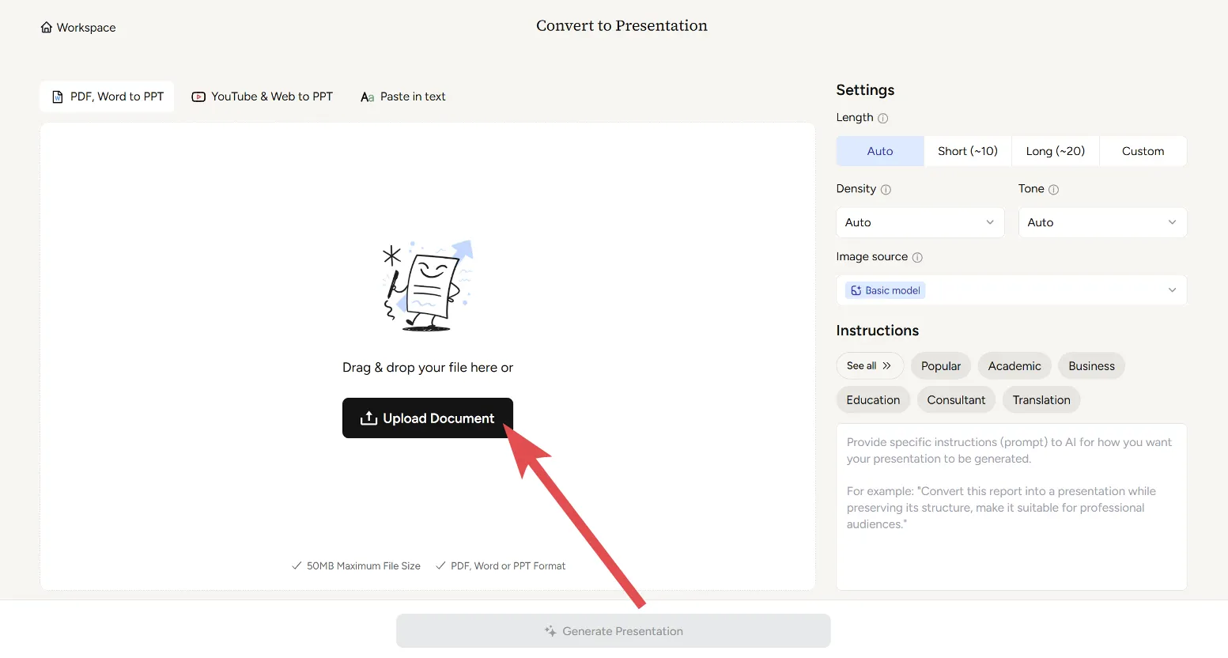Click the sparkle icon on Generate Presentation
The height and width of the screenshot is (658, 1228).
click(550, 631)
